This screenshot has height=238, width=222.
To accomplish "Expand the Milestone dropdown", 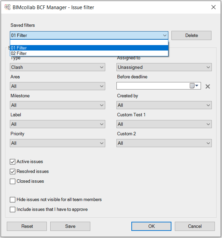I will [57, 105].
